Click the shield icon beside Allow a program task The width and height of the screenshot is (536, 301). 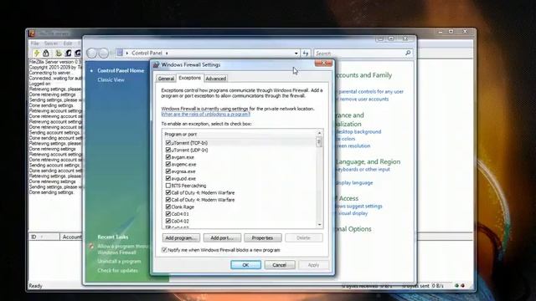pos(91,246)
